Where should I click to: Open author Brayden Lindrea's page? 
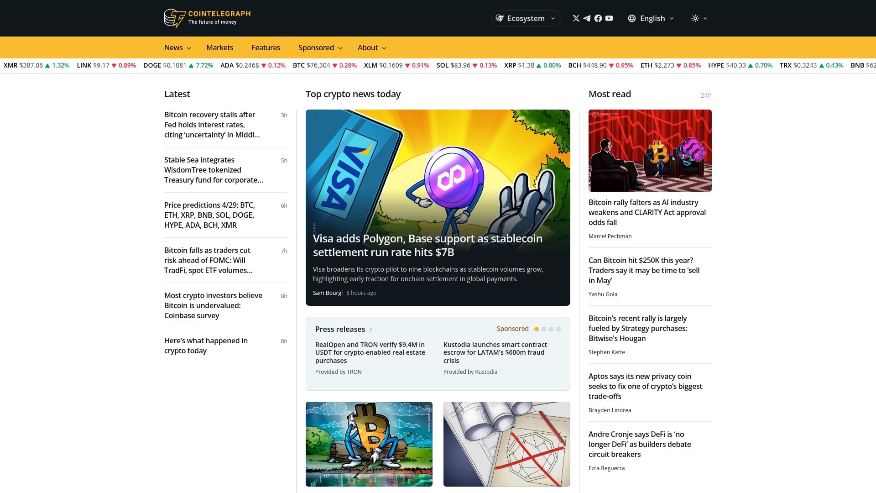point(610,410)
